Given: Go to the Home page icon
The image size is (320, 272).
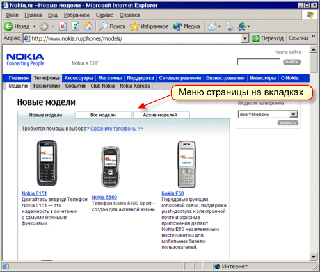Looking at the screenshot, I should [x=88, y=26].
